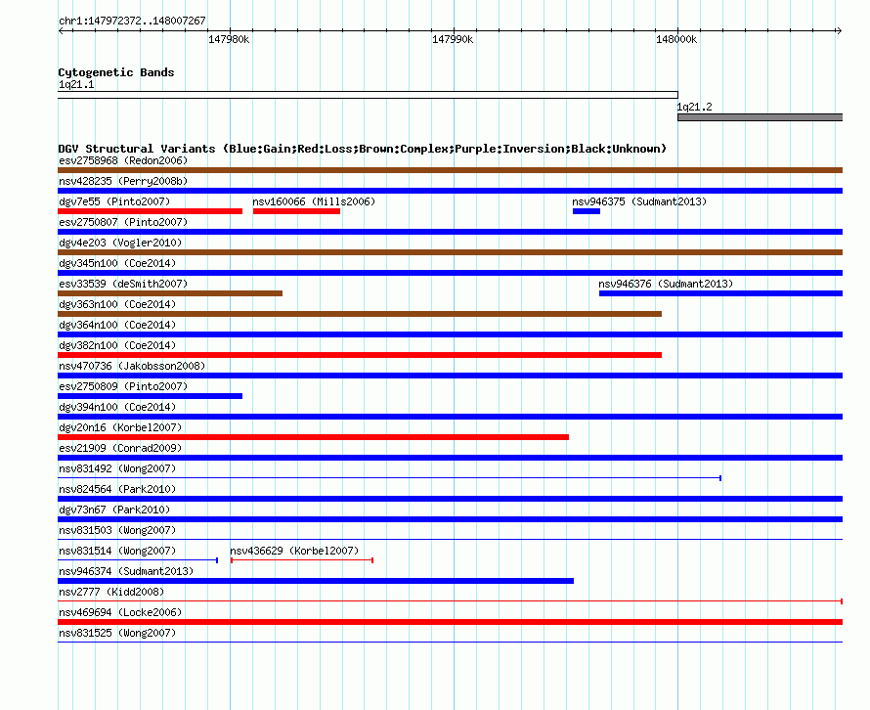Select the nsv436629 (Korbel2007) red line
This screenshot has width=870, height=710.
302,560
